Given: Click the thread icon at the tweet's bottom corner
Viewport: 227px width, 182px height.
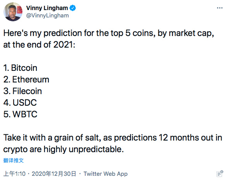Looking at the screenshot, I should (220, 173).
